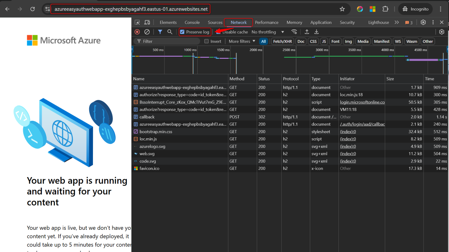Image resolution: width=449 pixels, height=252 pixels.
Task: Expand the More filters menu
Action: point(241,41)
